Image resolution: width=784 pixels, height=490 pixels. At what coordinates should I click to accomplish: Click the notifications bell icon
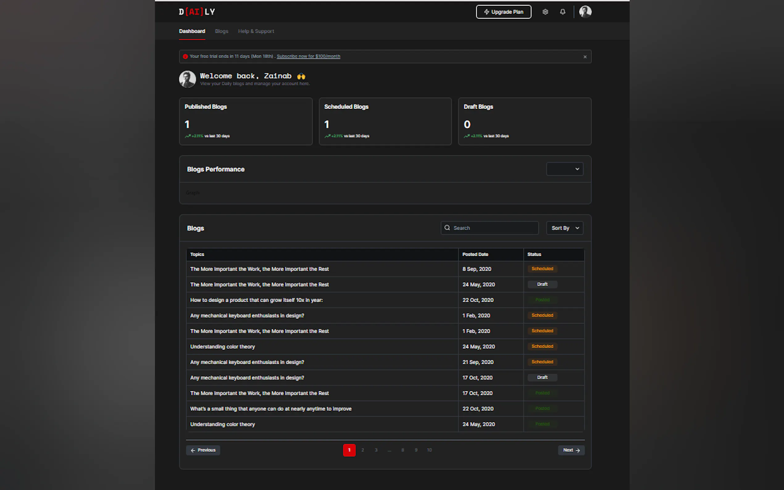point(563,12)
